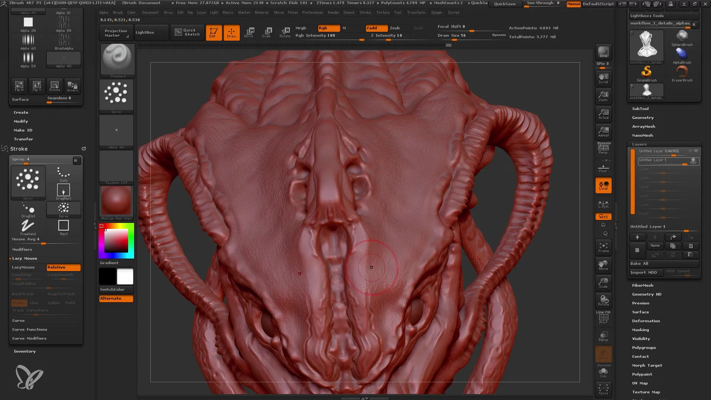Select the Rect stroke icon
Image resolution: width=711 pixels, height=400 pixels.
pyautogui.click(x=63, y=225)
